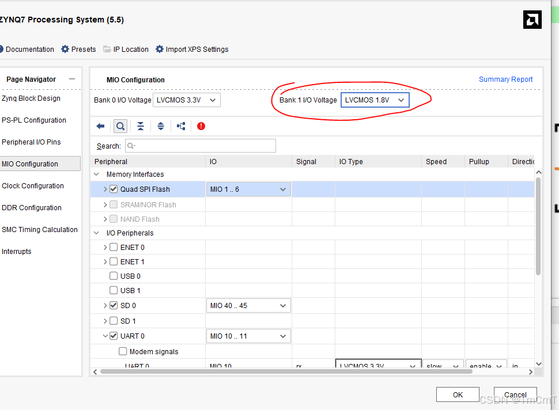Viewport: 559px width, 410px height.
Task: Click the Signal column header
Action: (314, 161)
